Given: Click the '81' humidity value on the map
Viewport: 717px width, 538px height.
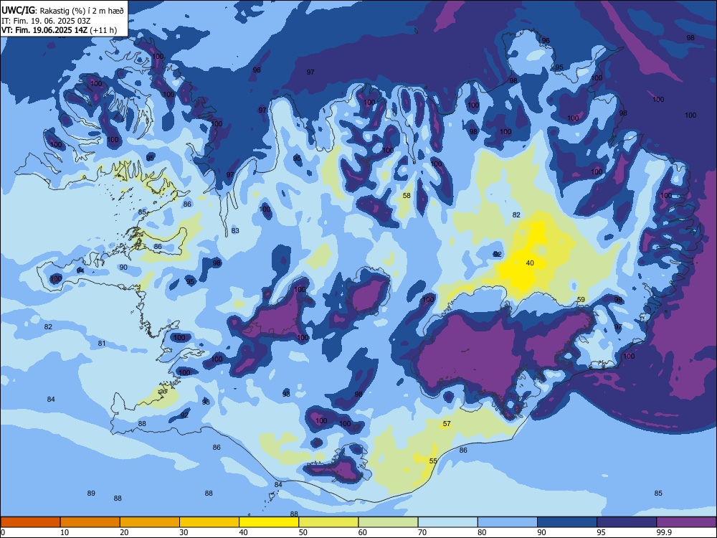Looking at the screenshot, I should pyautogui.click(x=102, y=344).
